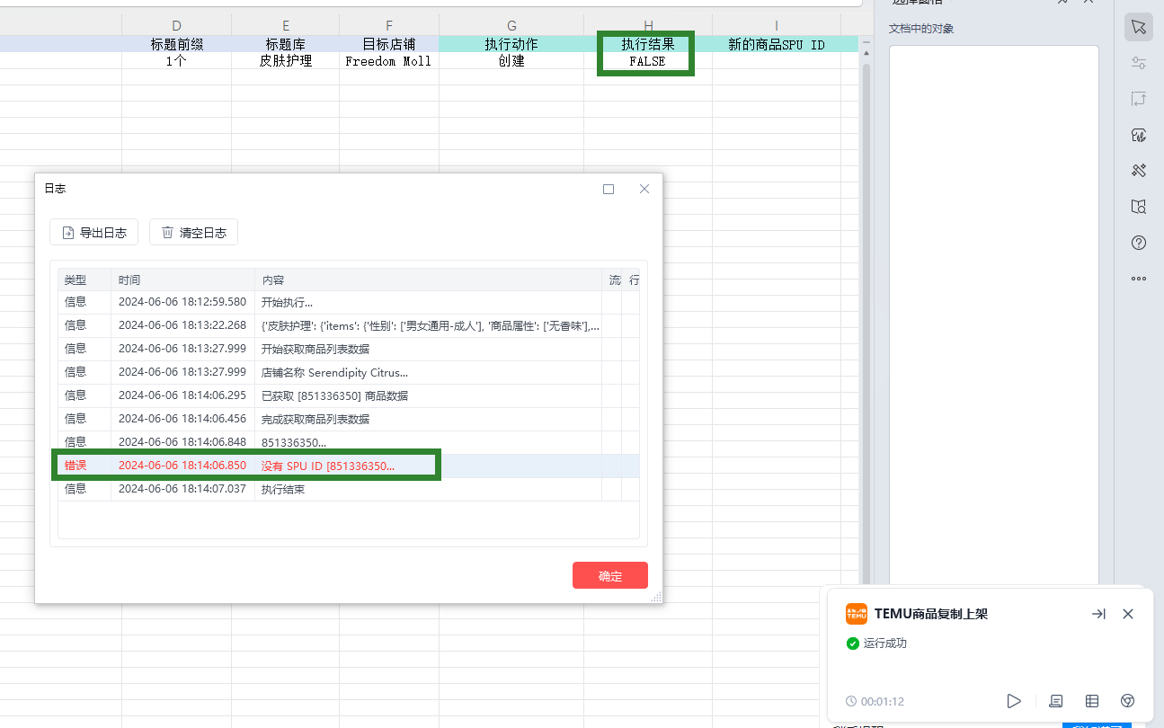Select the red error row 没有 SPU ID
This screenshot has height=728, width=1164.
349,466
